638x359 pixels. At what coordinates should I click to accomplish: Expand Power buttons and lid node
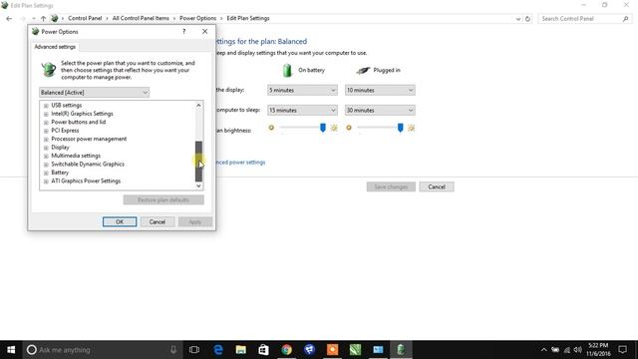click(46, 122)
